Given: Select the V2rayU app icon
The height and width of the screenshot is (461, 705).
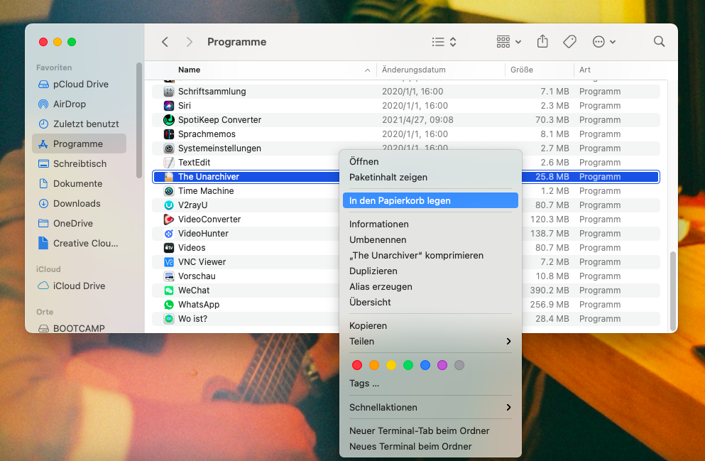Looking at the screenshot, I should [x=168, y=205].
